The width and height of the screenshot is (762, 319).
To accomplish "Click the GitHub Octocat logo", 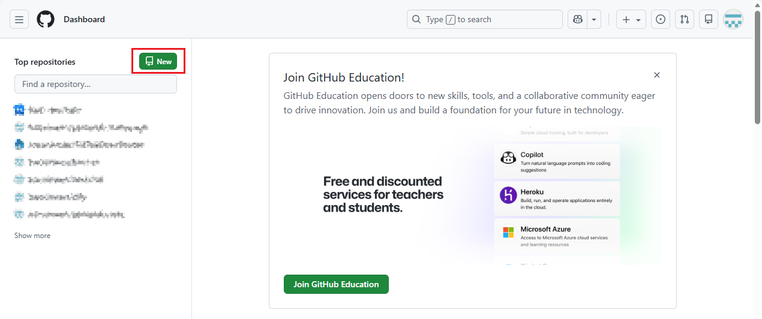I will coord(46,19).
